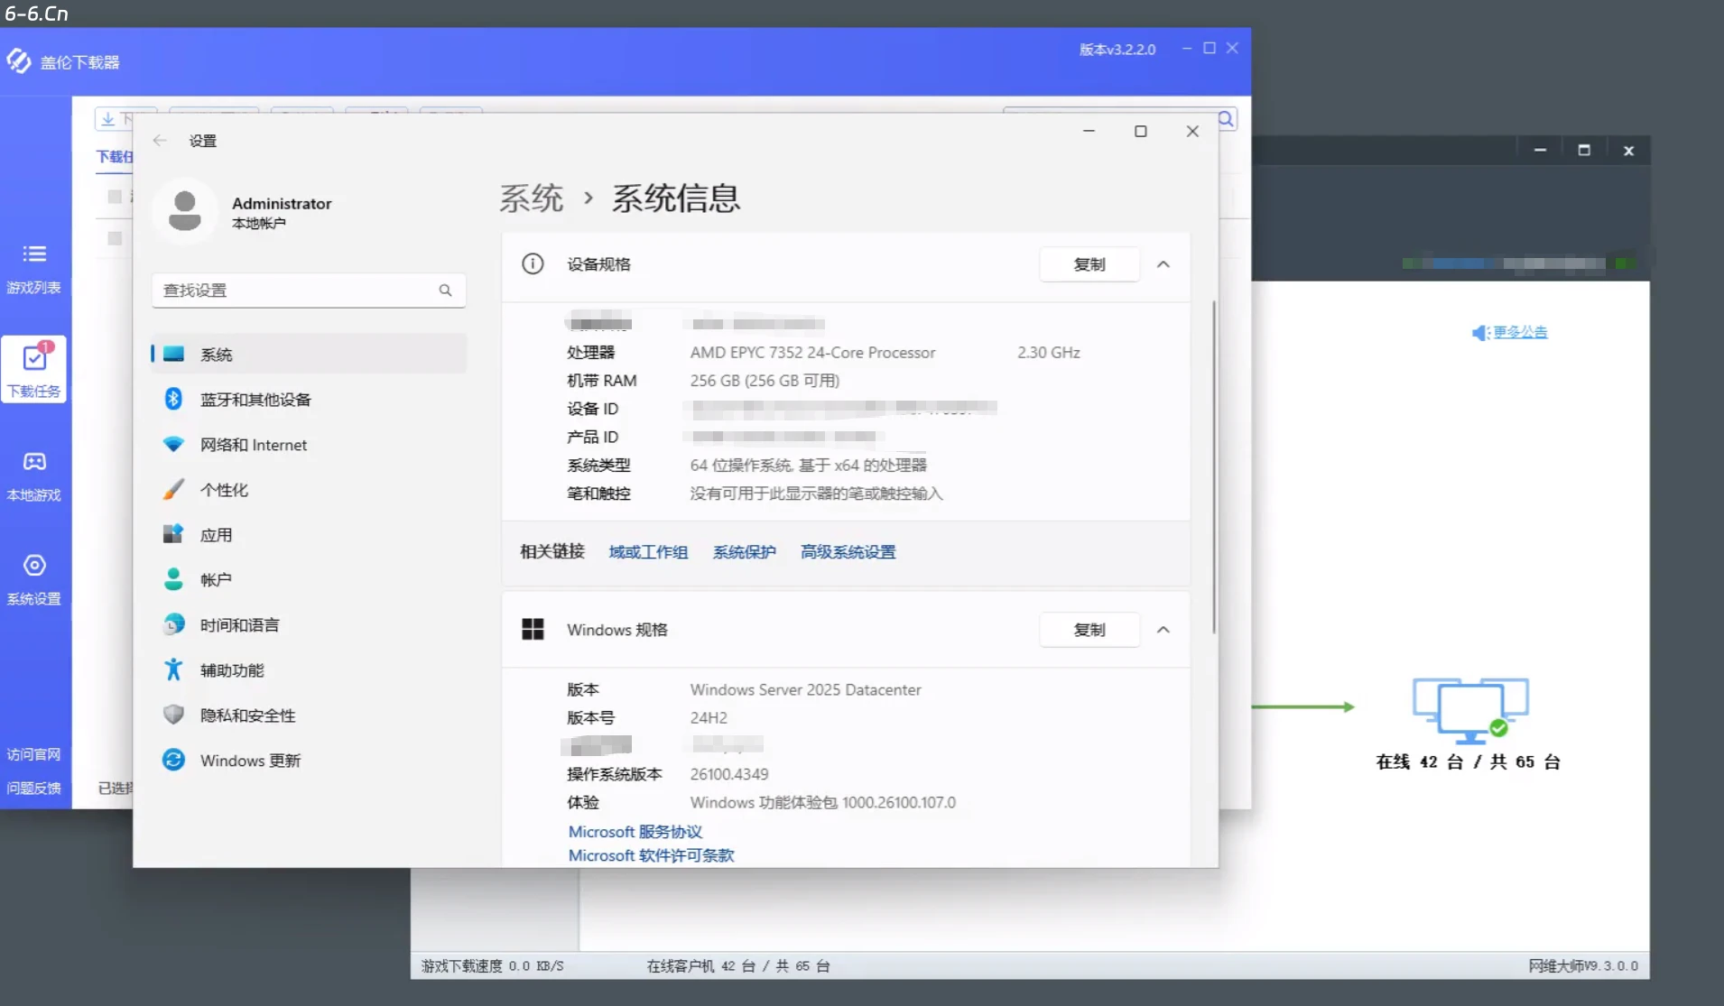Select 系统 in the settings navigation

pos(217,354)
